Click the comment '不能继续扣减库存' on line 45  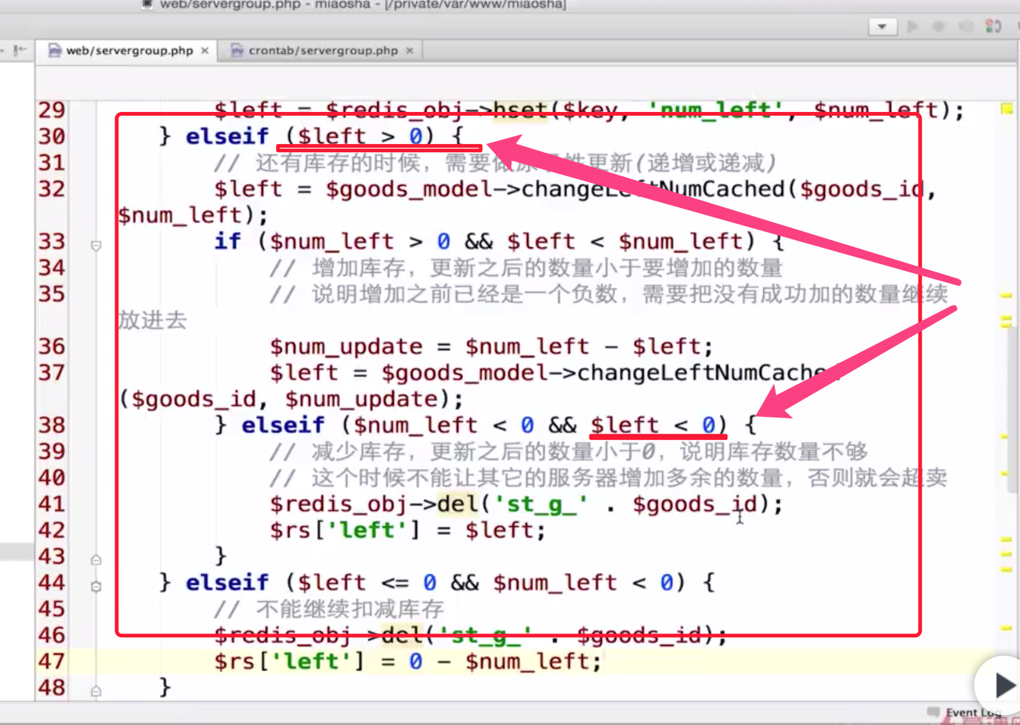[350, 609]
